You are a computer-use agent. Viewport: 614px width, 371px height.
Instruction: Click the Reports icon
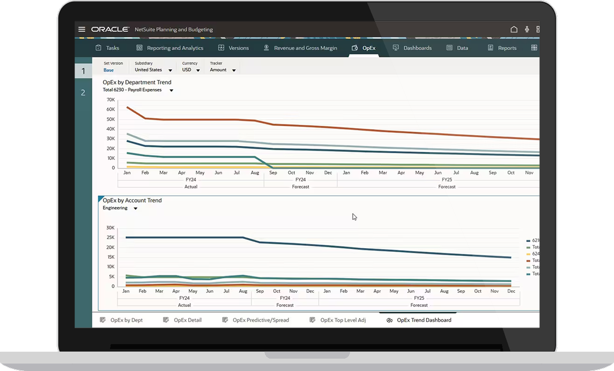tap(490, 48)
